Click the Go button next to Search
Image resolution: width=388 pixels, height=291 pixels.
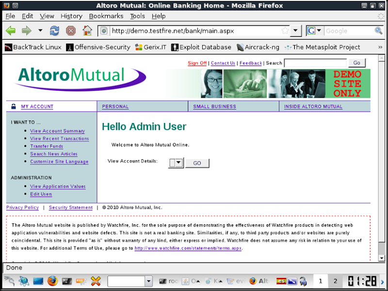click(356, 63)
